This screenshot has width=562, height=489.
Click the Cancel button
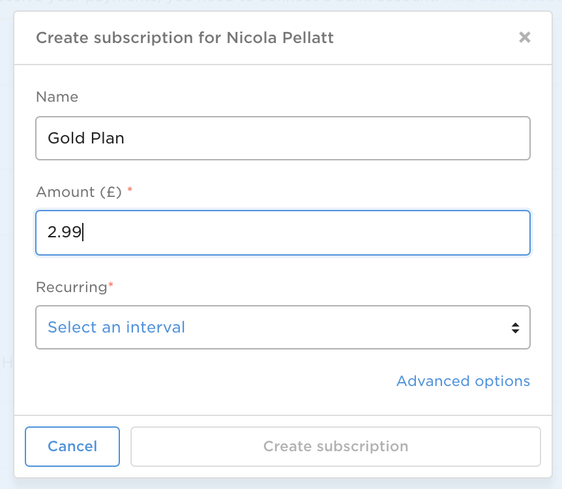[72, 447]
